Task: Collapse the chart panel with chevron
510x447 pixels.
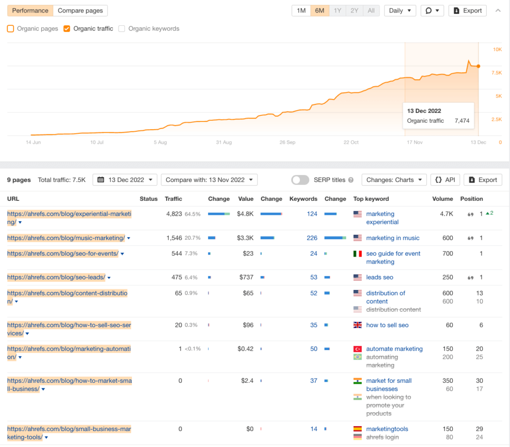Action: point(498,10)
